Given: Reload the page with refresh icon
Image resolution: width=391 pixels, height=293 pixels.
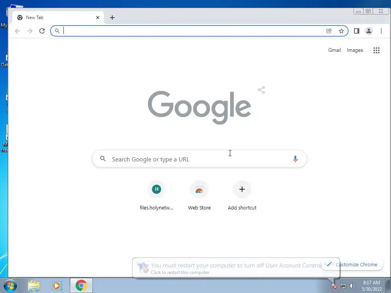Looking at the screenshot, I should [42, 31].
